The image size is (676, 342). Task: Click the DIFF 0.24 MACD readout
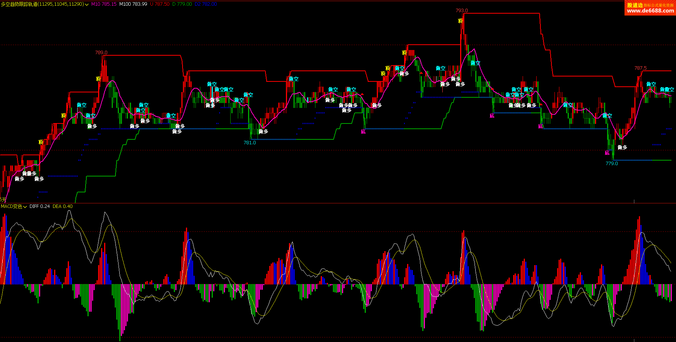(x=39, y=206)
